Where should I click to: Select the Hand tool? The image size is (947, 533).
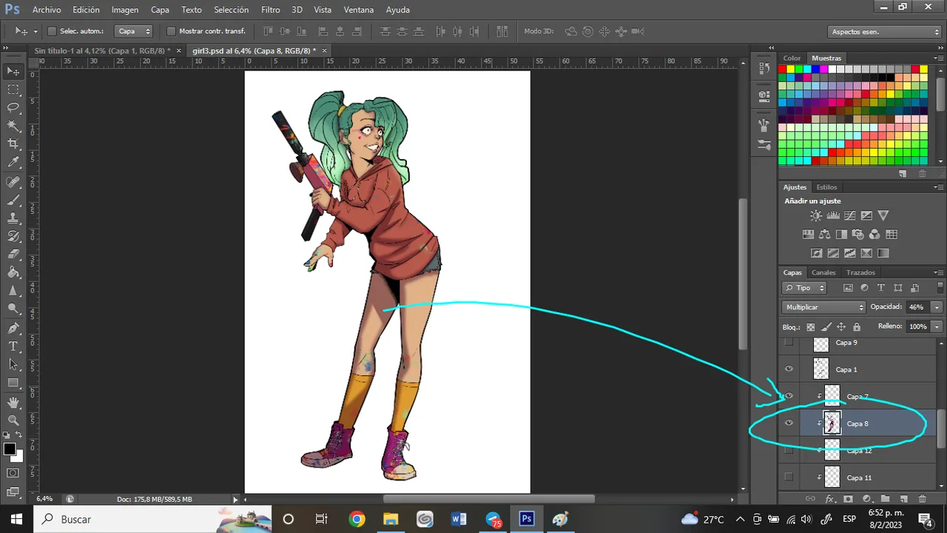tap(13, 402)
